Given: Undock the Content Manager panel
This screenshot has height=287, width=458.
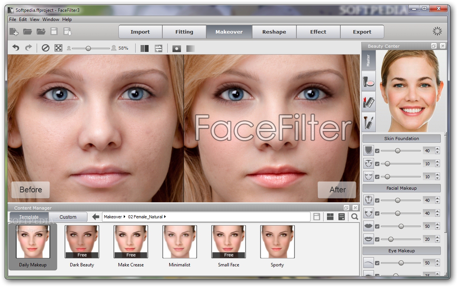Looking at the screenshot, I should click(x=346, y=208).
